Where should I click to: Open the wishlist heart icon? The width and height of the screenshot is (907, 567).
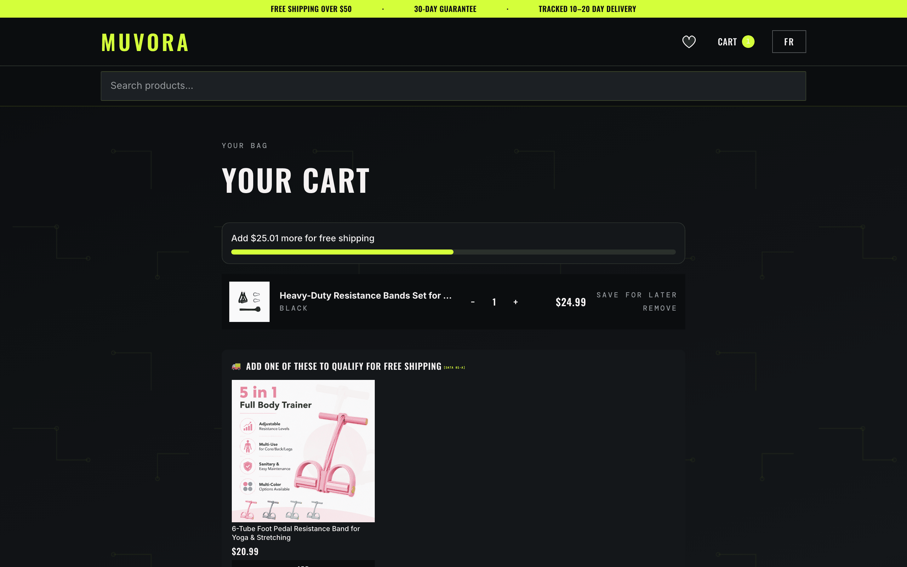pyautogui.click(x=689, y=42)
